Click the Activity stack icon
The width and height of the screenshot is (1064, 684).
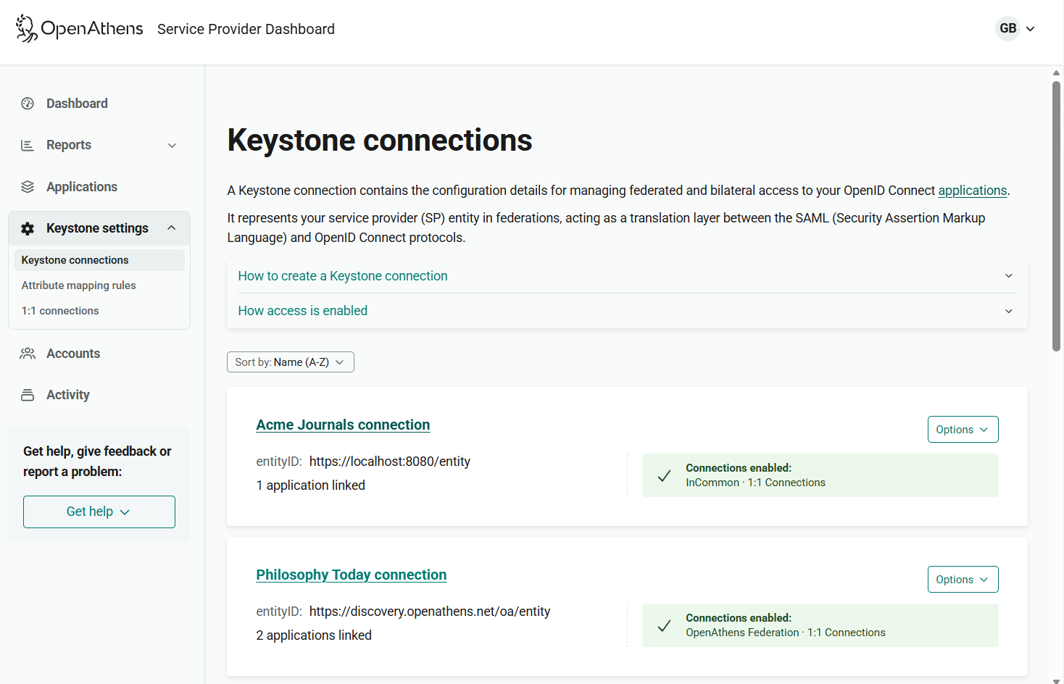28,395
